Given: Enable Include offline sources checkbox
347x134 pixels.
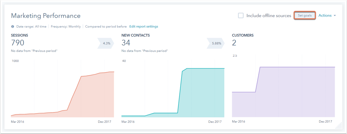Looking at the screenshot, I should pyautogui.click(x=241, y=16).
